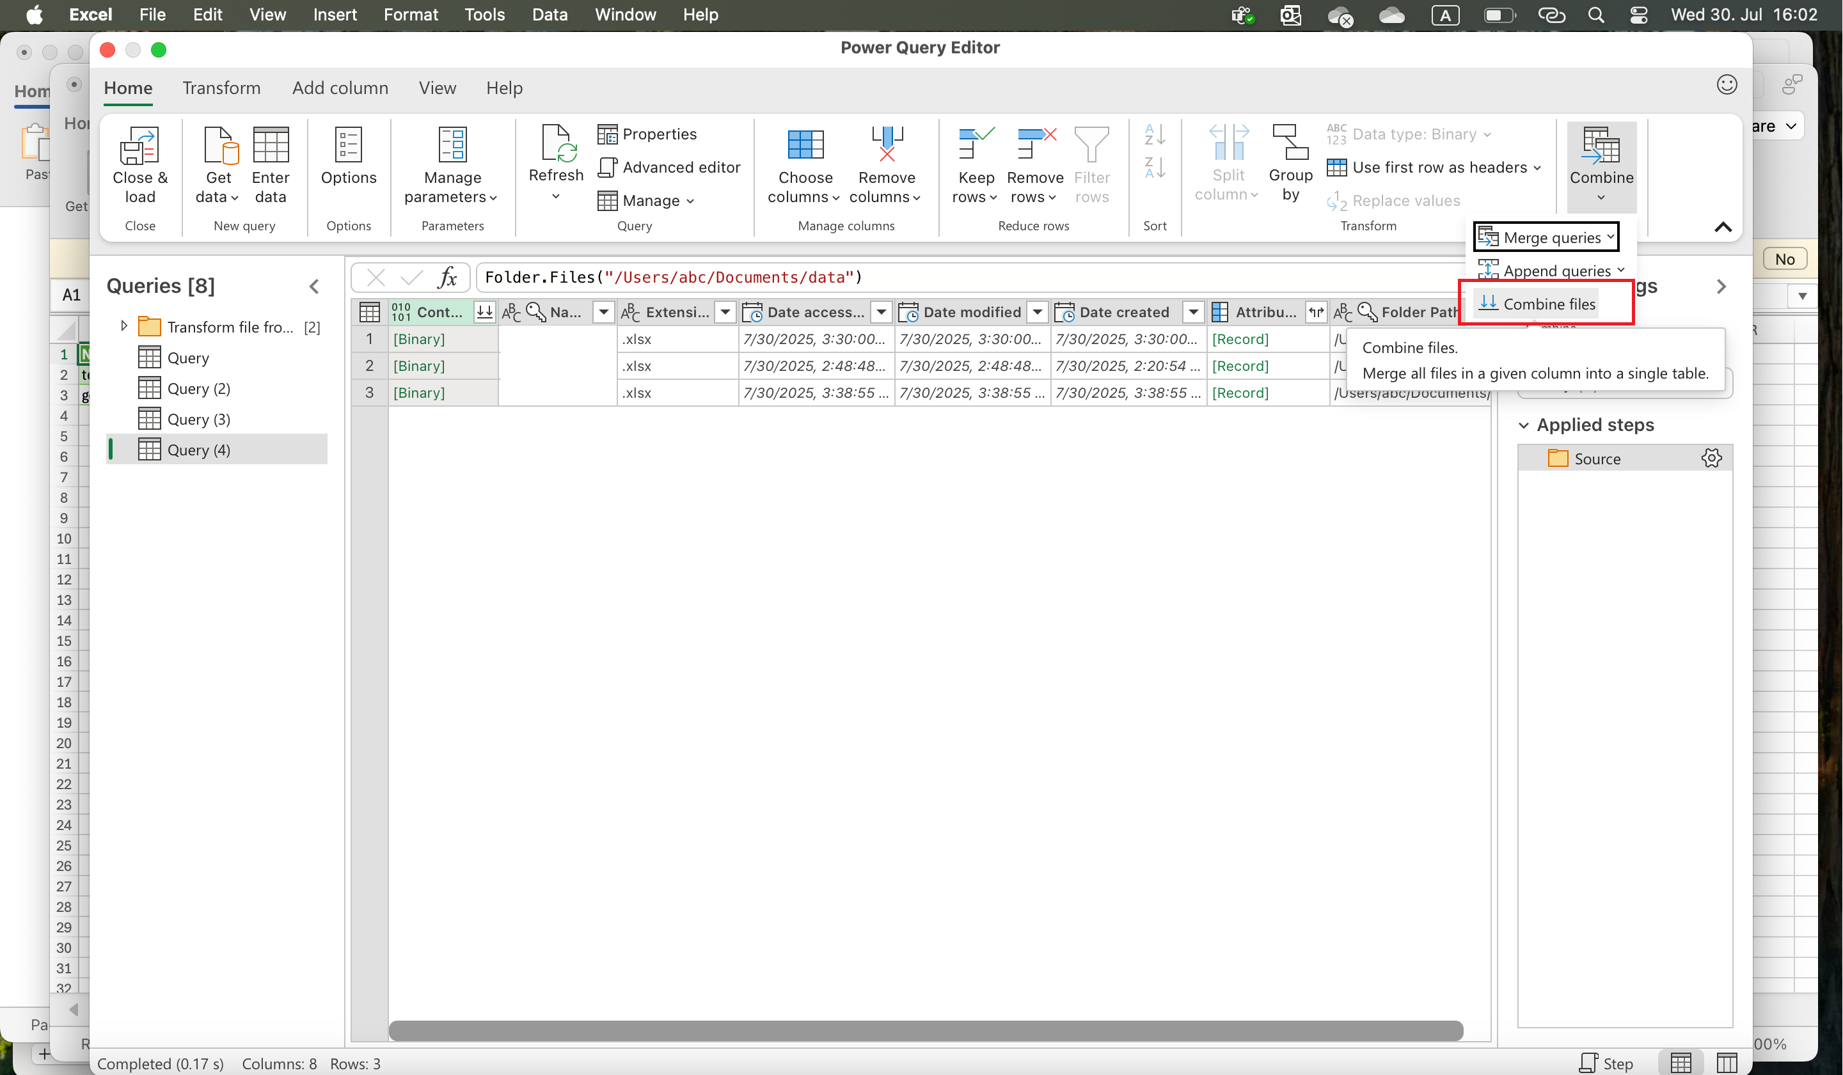
Task: Open Data type: Binary dropdown
Action: [x=1409, y=134]
